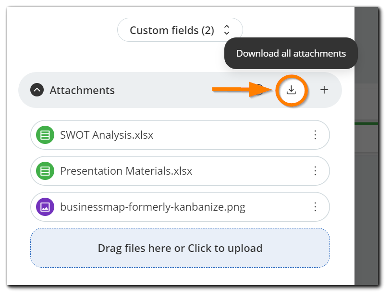Click the Download all attachments tooltip
Viewport: 391px width, 298px height.
[x=291, y=53]
